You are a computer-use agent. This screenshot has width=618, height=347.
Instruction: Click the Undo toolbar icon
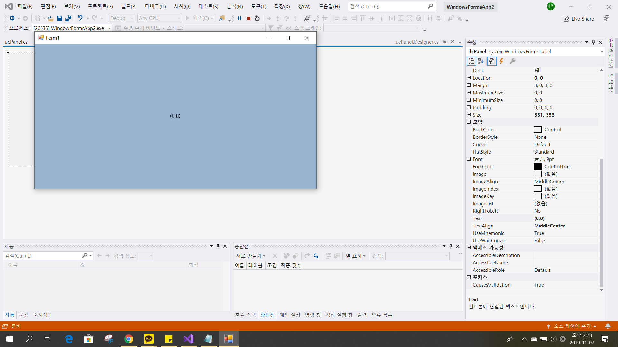[x=80, y=18]
